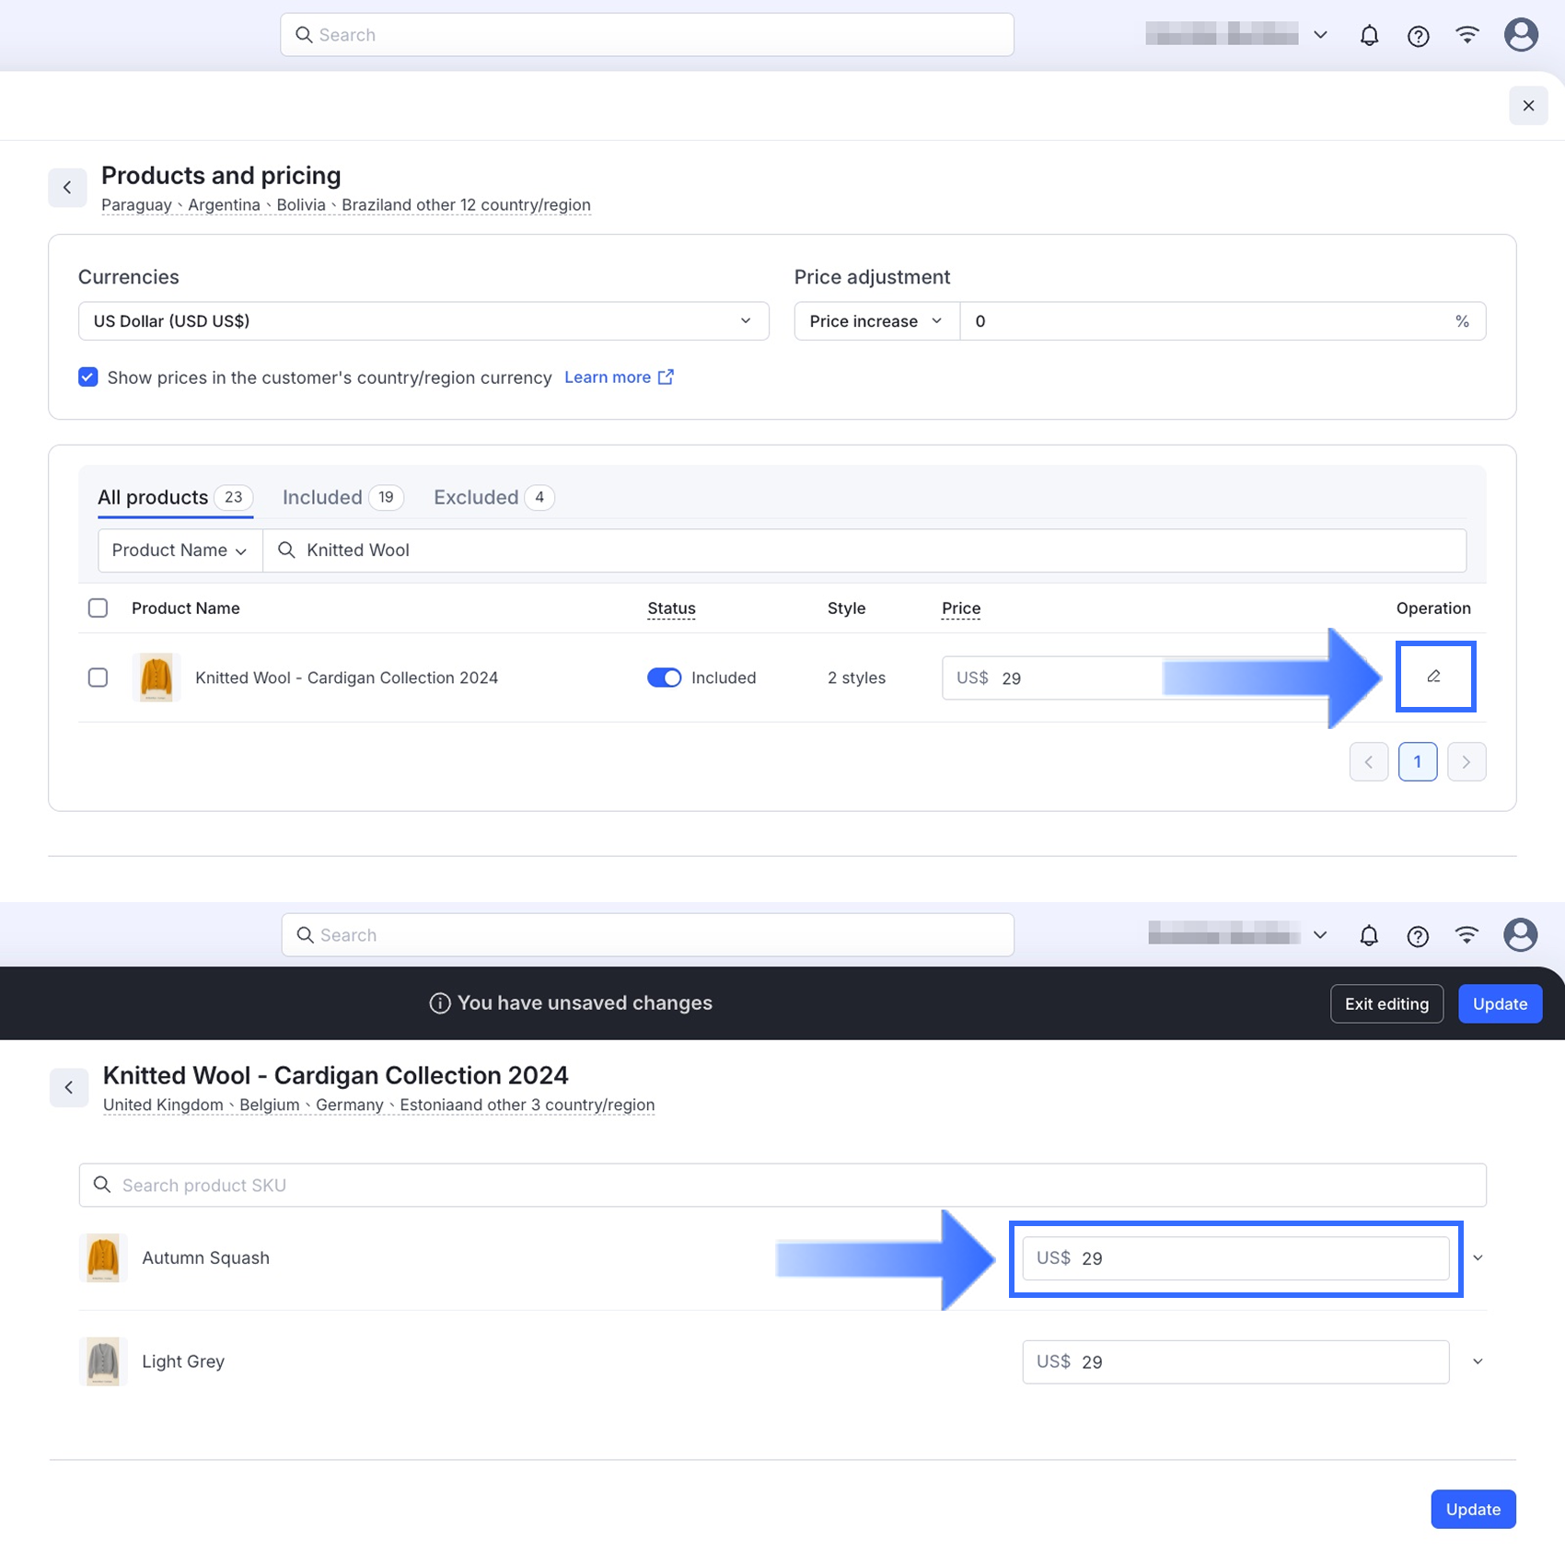Expand the Autumn Squash style row
The width and height of the screenshot is (1565, 1563).
point(1478,1258)
